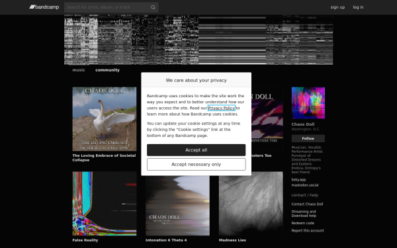This screenshot has height=248, width=397.
Task: Click the False Reality album title
Action: (85, 240)
